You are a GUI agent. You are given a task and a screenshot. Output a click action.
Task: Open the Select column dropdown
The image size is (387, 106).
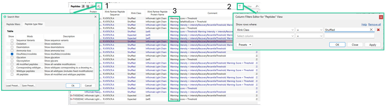tap(265, 36)
